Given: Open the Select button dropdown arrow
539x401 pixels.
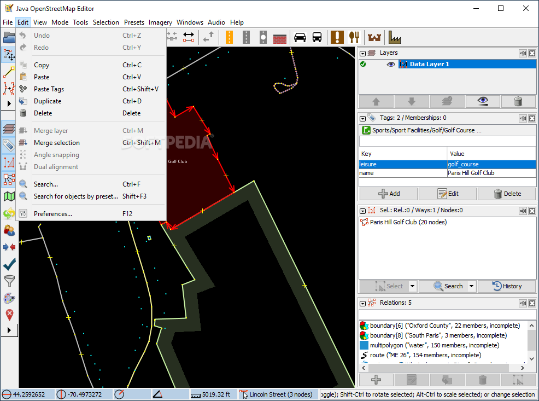Looking at the screenshot, I should [413, 286].
